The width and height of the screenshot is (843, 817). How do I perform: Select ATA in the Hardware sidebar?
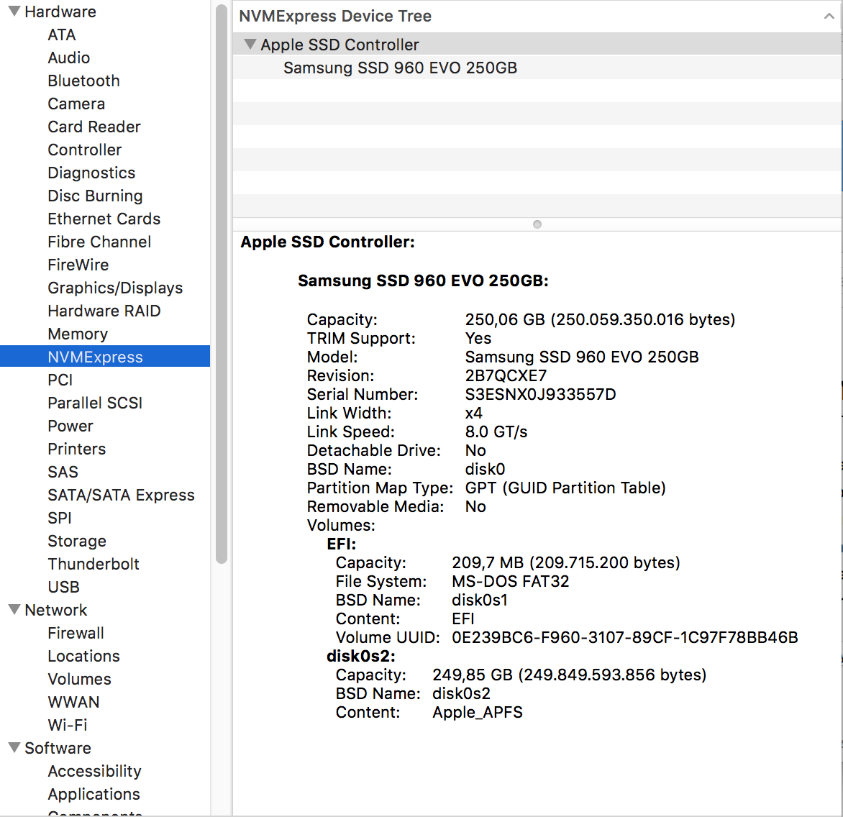[x=62, y=35]
